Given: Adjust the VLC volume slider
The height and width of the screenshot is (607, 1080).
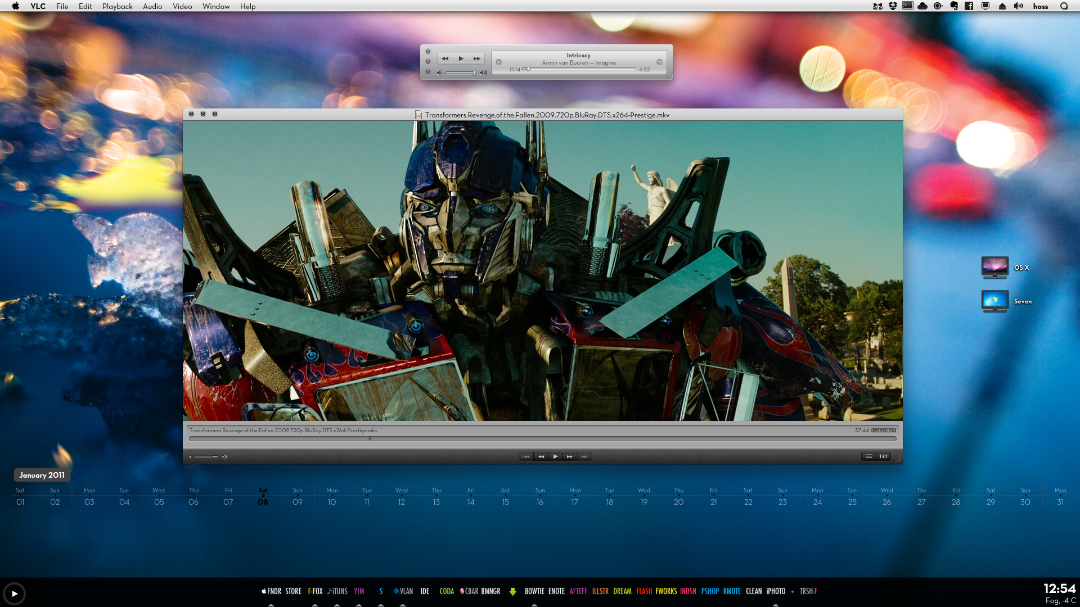Looking at the screenshot, I should 206,456.
